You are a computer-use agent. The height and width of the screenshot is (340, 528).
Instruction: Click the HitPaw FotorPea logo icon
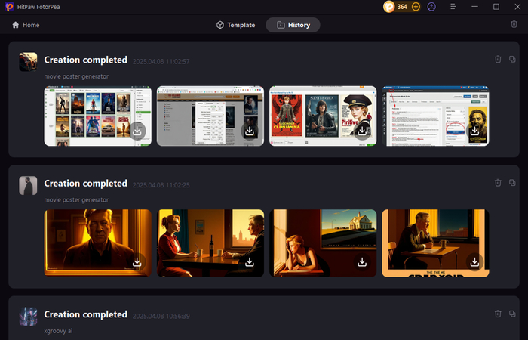pyautogui.click(x=9, y=6)
